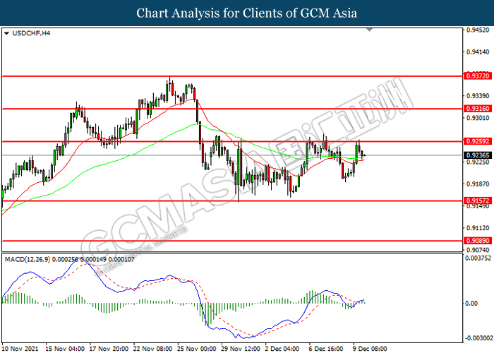The image size is (494, 353).
Task: Click the MACD scale value 0.003752
Action: coord(478,258)
